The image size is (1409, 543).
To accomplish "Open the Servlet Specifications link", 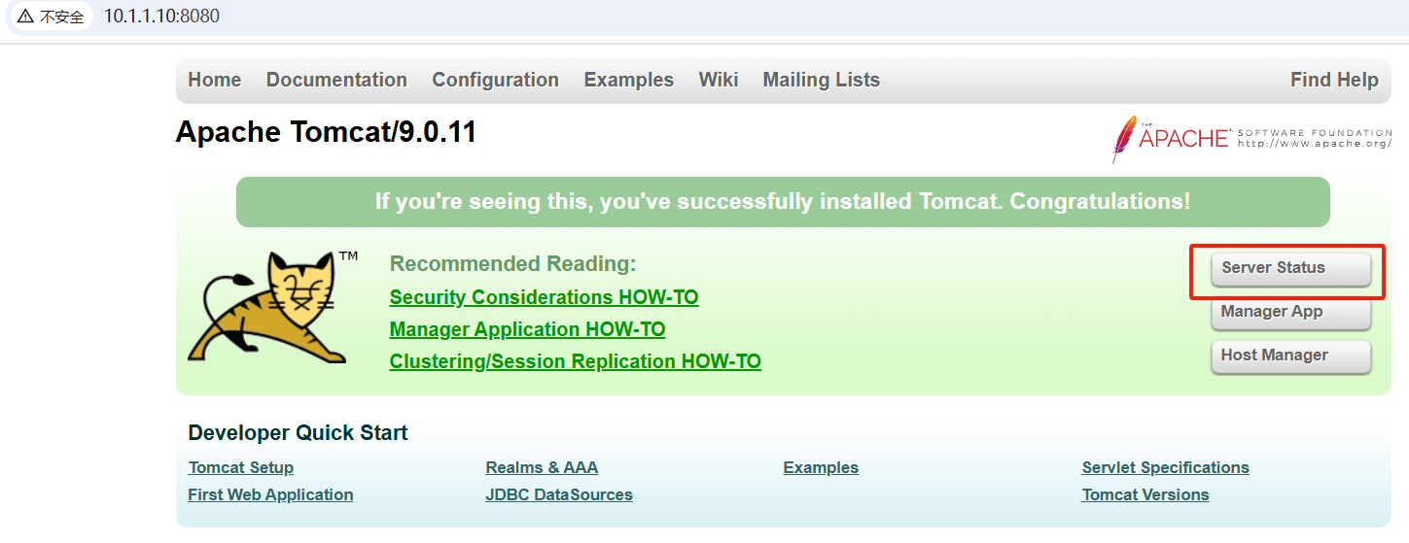I will (x=1165, y=467).
